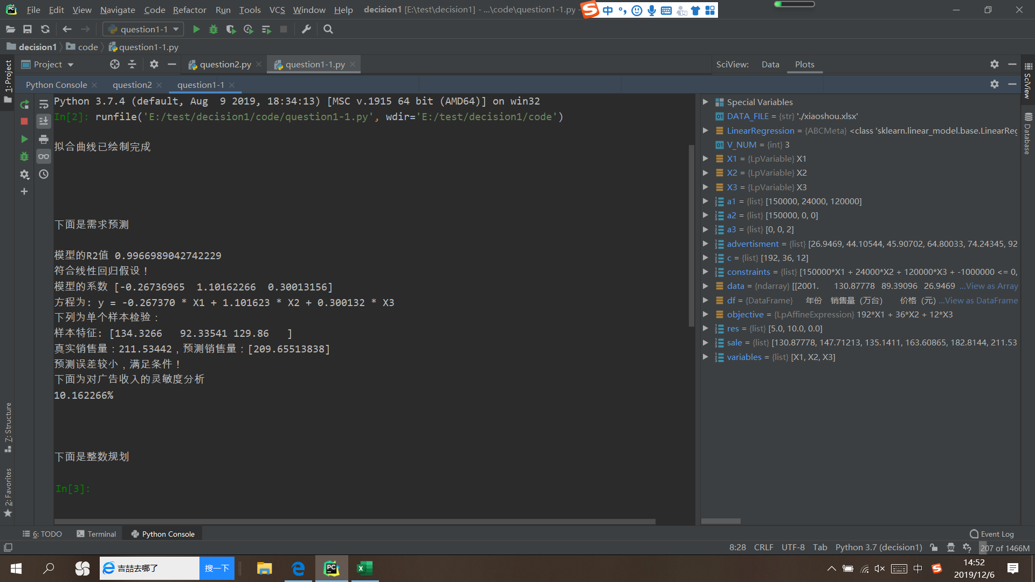Screen dimensions: 1035x582
Task: Add a new console with the plus icon
Action: 24,191
